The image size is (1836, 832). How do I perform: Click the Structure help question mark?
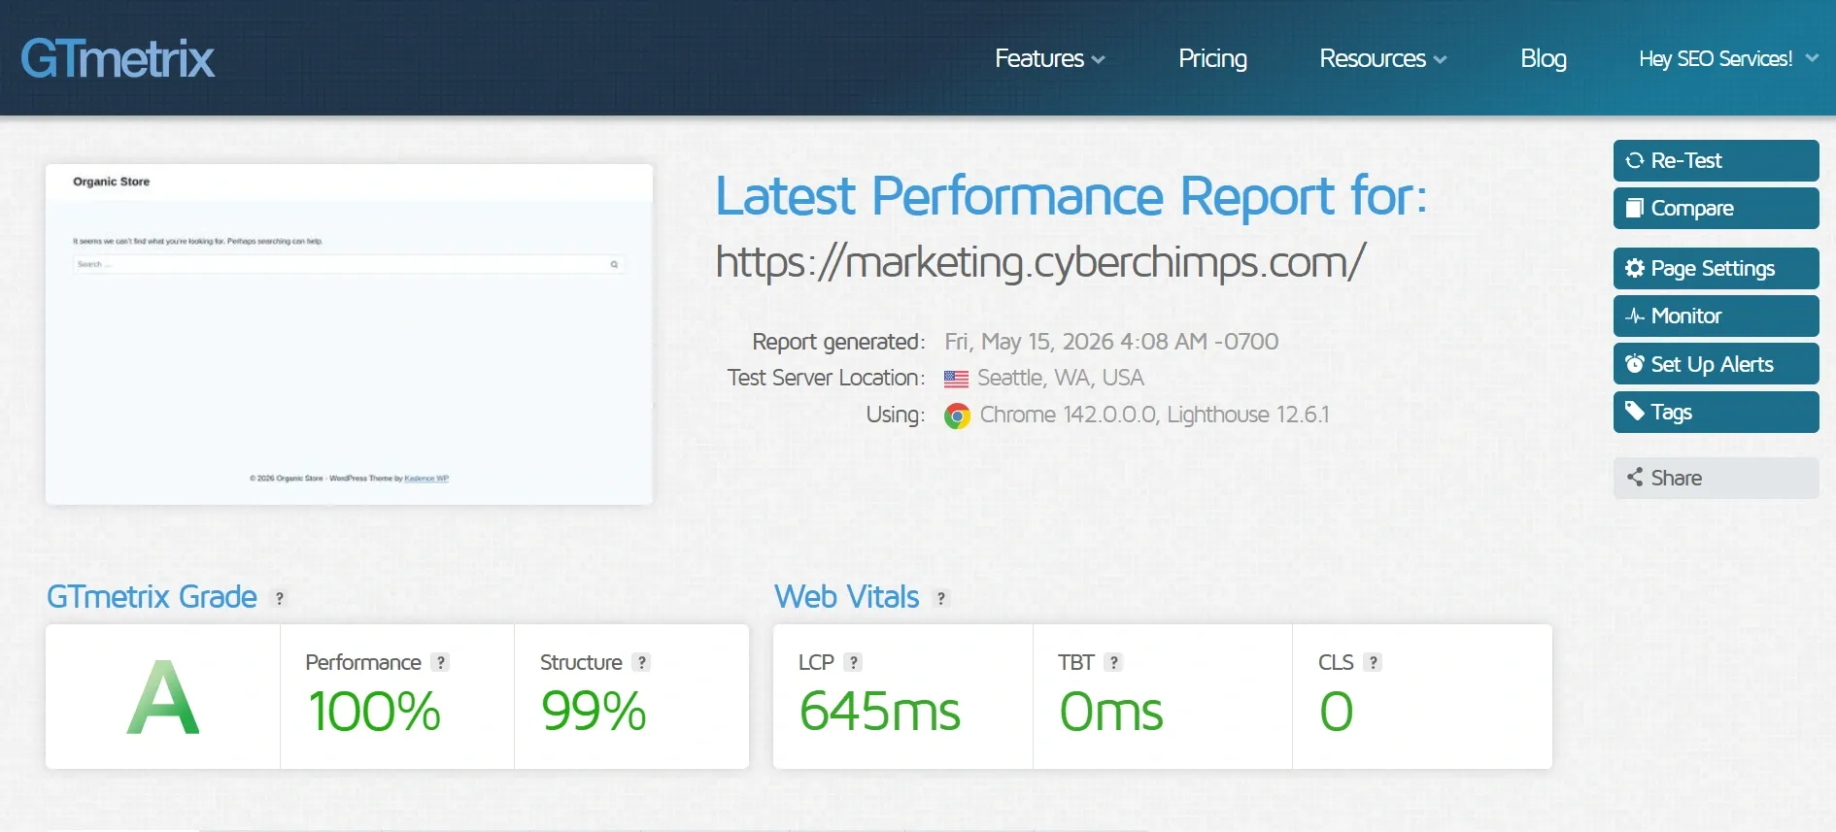641,662
